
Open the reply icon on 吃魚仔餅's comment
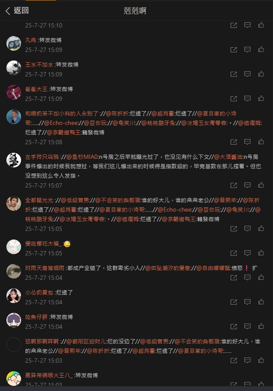247,327
